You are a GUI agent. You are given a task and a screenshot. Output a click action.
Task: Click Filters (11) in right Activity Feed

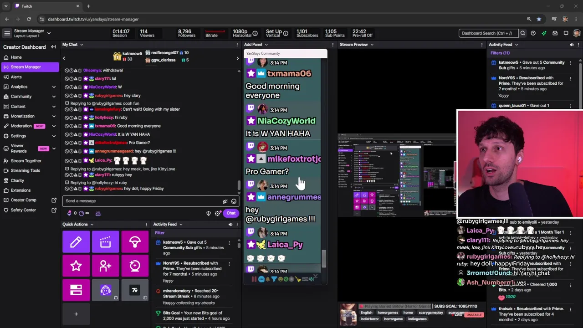coord(500,53)
